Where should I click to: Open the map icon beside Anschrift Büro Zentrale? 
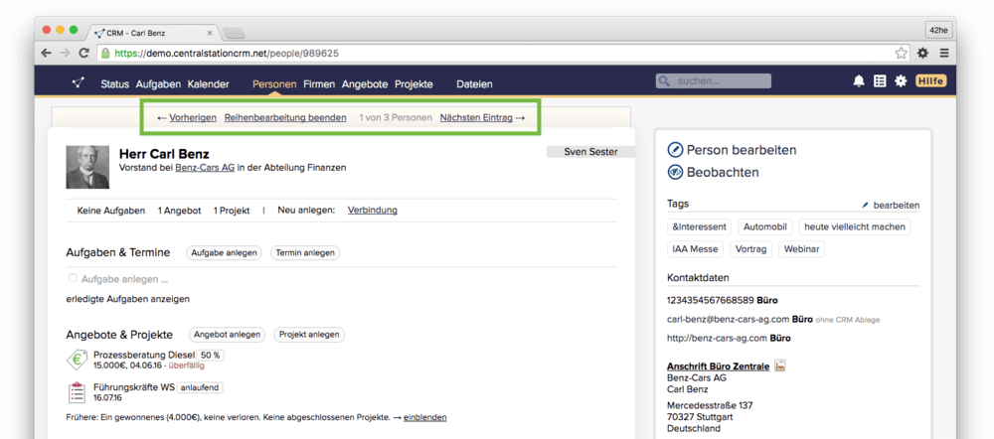pos(780,366)
